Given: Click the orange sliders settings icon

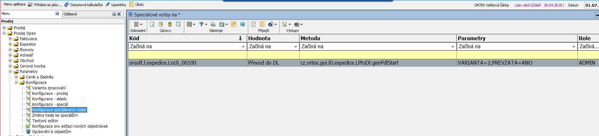Looking at the screenshot, I should (234, 24).
